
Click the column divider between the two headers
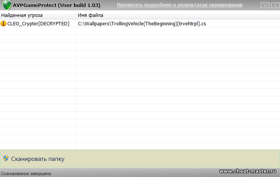(x=76, y=15)
